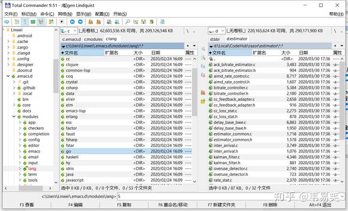Open the 配置(O) menu

tap(102, 14)
